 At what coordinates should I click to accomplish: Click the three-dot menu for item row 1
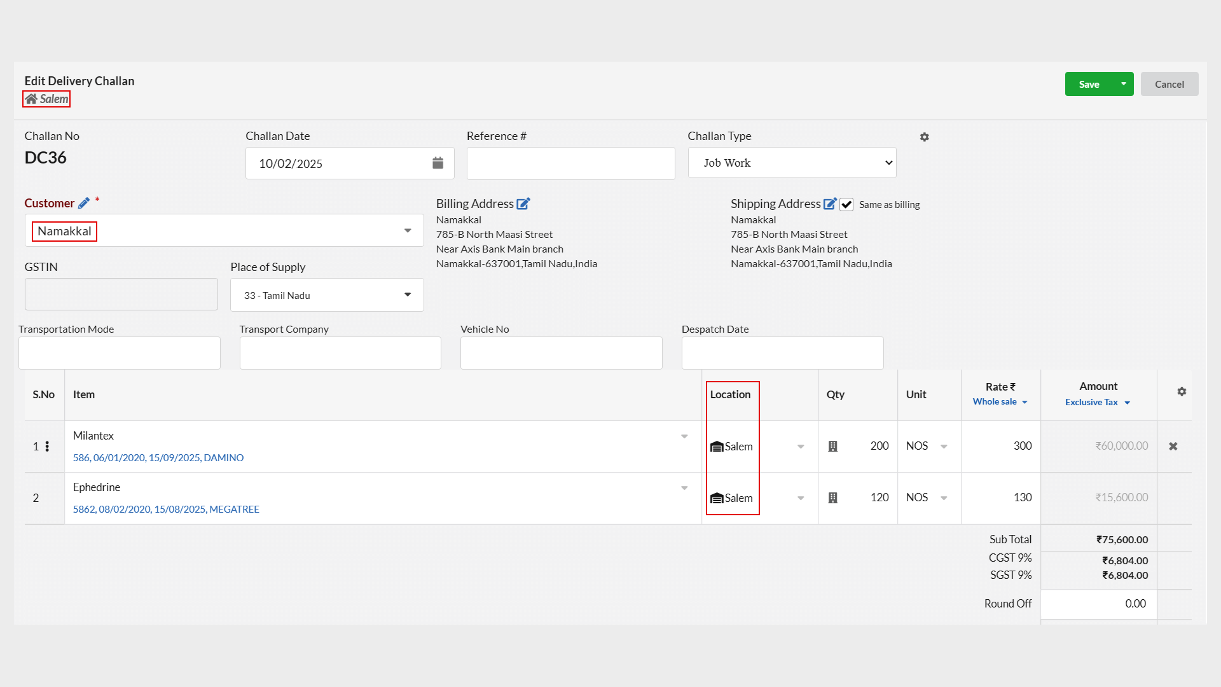[47, 445]
